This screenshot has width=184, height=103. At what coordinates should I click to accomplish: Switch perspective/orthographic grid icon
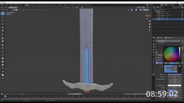click(x=149, y=30)
